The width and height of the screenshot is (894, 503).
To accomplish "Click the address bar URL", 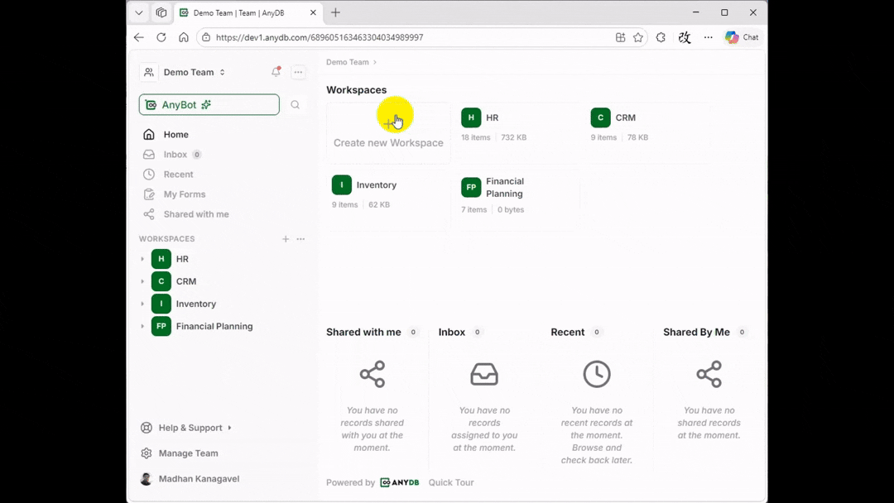I will point(320,37).
